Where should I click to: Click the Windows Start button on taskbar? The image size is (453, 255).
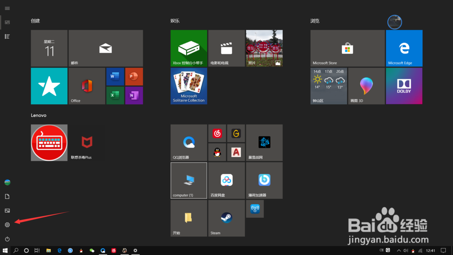coord(5,250)
